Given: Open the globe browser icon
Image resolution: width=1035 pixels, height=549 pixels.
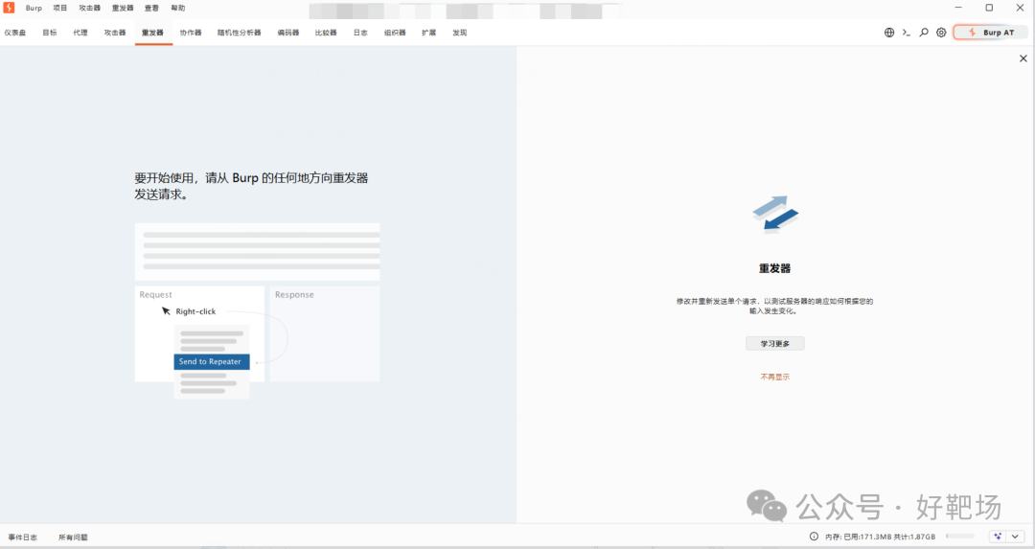Looking at the screenshot, I should click(889, 33).
